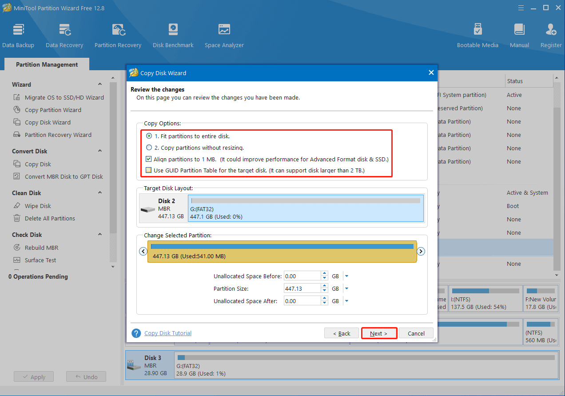This screenshot has height=396, width=565.
Task: Select Migrate OS to SSD/HD Wizard
Action: [x=64, y=97]
